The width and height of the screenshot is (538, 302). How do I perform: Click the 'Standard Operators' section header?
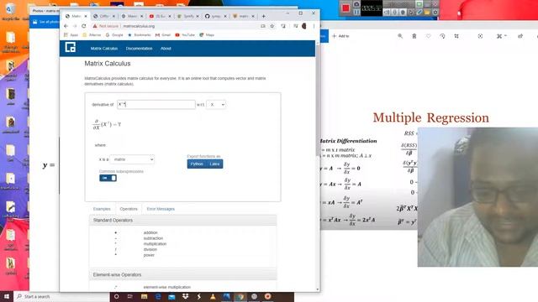(182, 220)
